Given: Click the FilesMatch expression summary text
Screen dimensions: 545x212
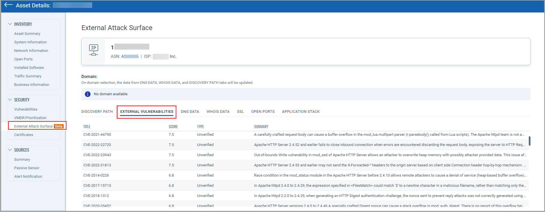Looking at the screenshot, I should pos(390,186).
